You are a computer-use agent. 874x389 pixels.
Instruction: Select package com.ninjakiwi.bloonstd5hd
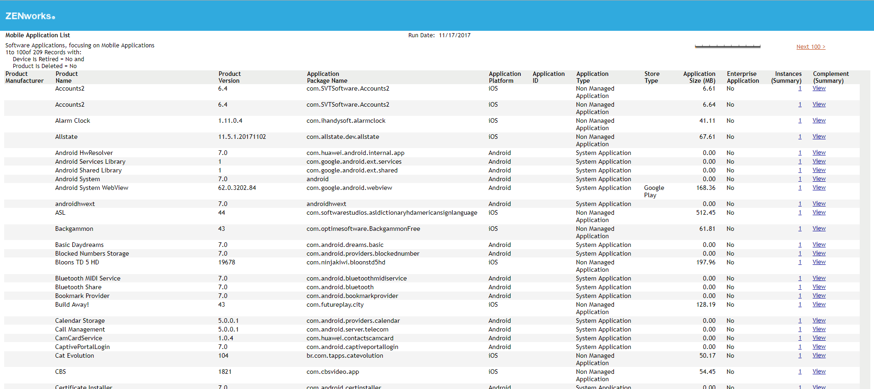pyautogui.click(x=346, y=263)
